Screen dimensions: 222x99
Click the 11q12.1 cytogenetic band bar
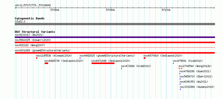pyautogui.click(x=115, y=24)
